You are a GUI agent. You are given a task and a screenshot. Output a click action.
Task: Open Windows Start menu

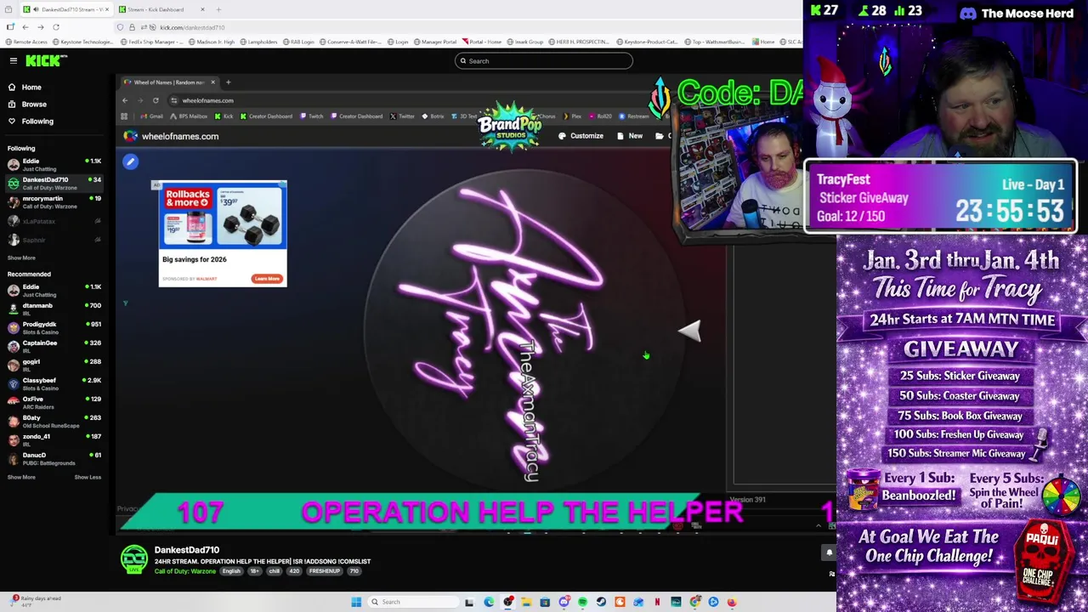click(x=356, y=602)
